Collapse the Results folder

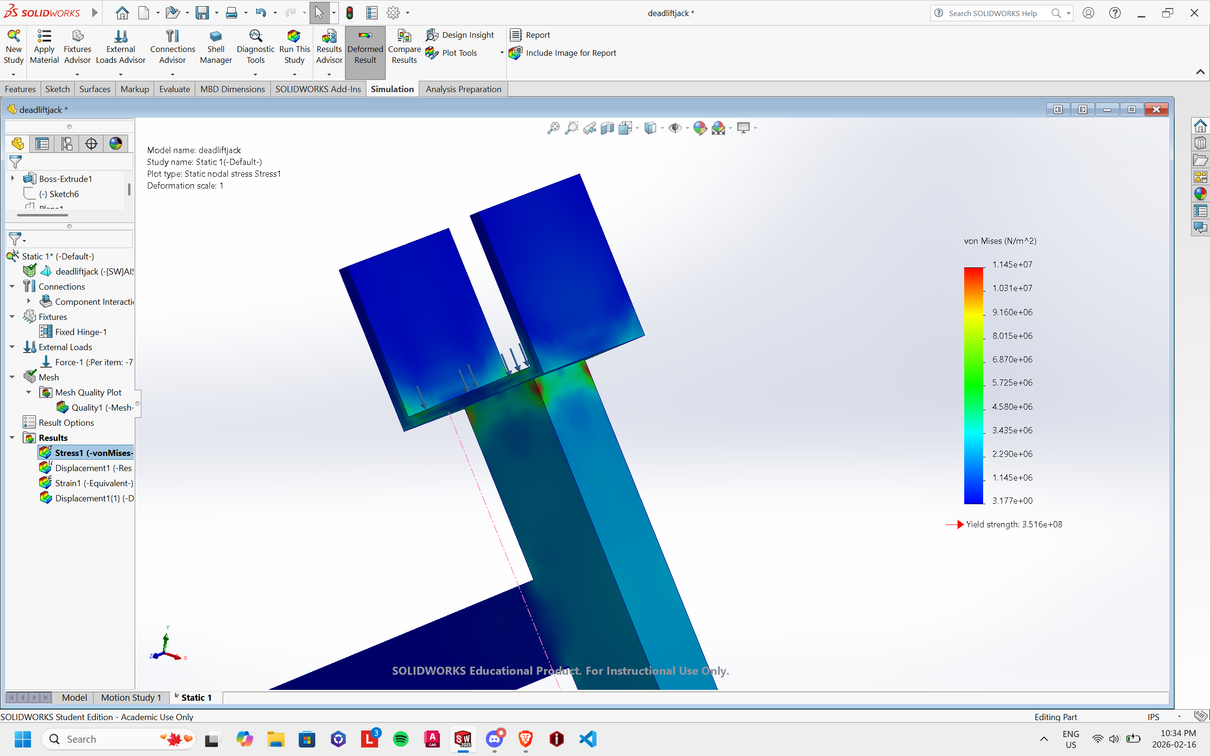12,438
